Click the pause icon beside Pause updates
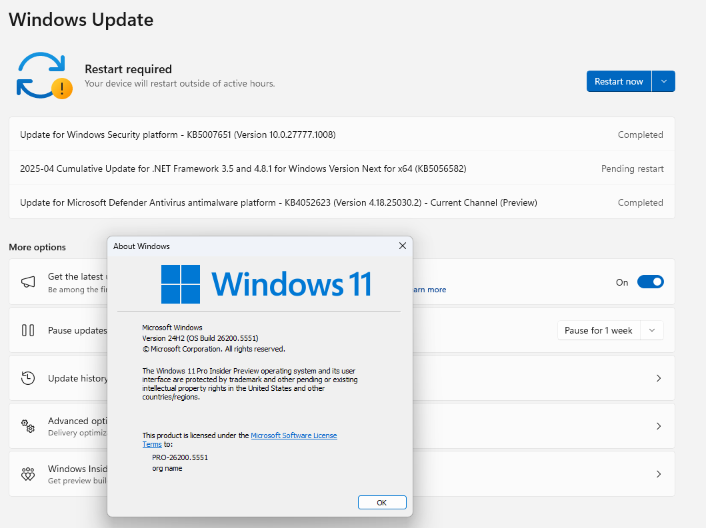 pos(28,330)
